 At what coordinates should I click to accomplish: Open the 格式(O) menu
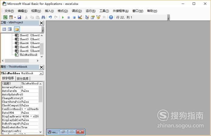63,11
